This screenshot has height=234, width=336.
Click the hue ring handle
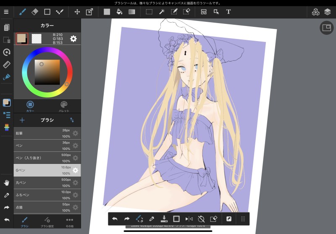coord(67,84)
